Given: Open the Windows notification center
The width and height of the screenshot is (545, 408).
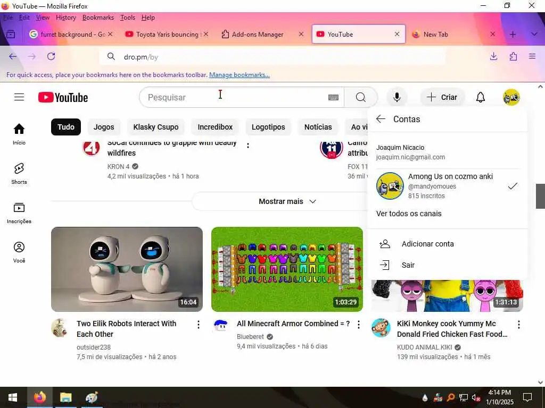Looking at the screenshot, I should (527, 397).
